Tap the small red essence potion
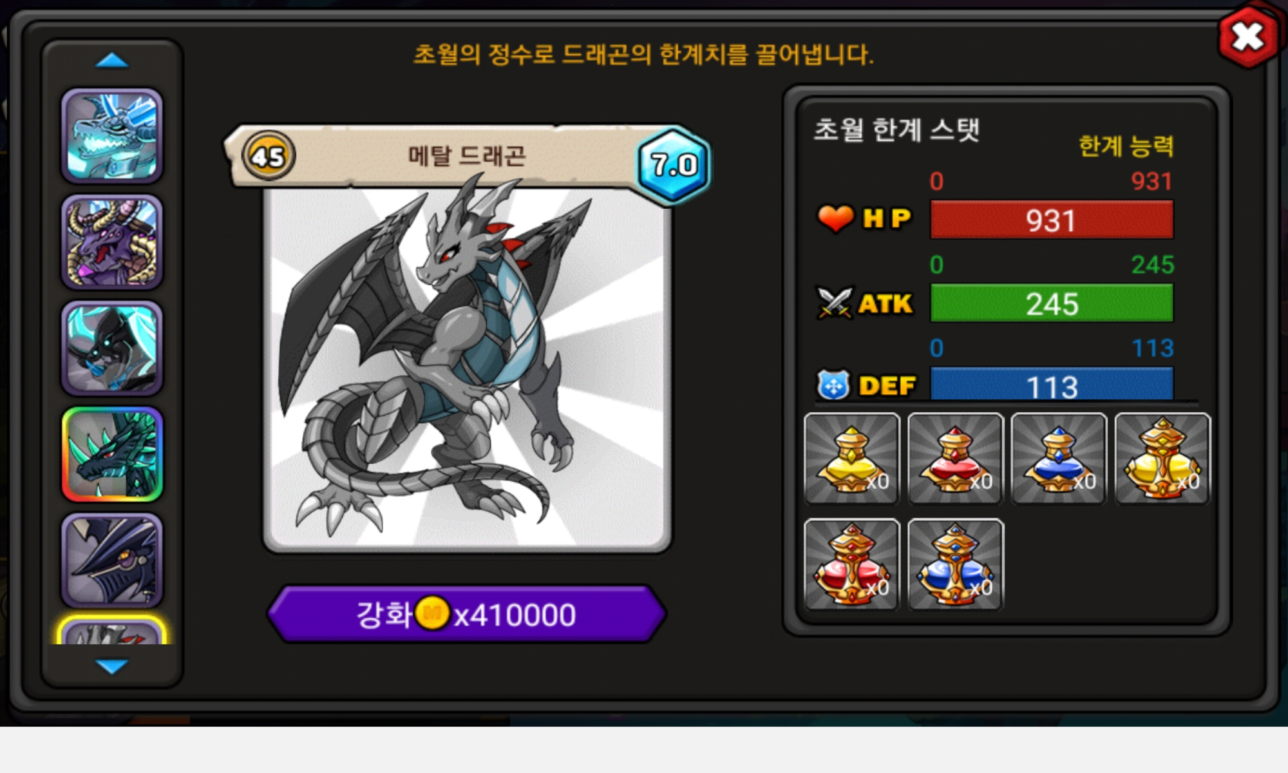The width and height of the screenshot is (1288, 773). click(x=956, y=459)
